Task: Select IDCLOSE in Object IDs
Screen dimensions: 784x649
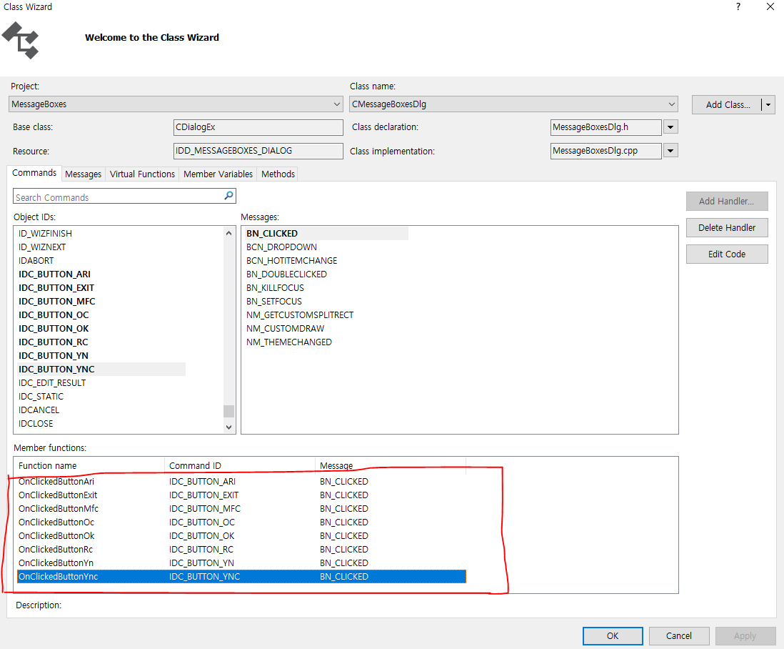Action: click(x=36, y=423)
